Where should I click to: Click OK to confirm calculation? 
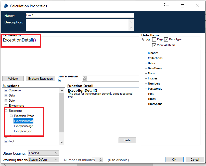tap(174, 160)
